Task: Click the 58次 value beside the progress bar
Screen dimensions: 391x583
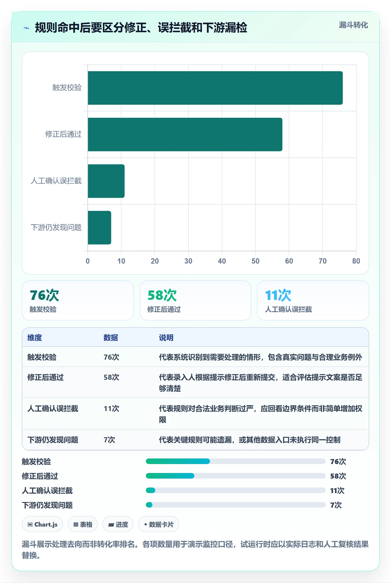Action: (338, 476)
